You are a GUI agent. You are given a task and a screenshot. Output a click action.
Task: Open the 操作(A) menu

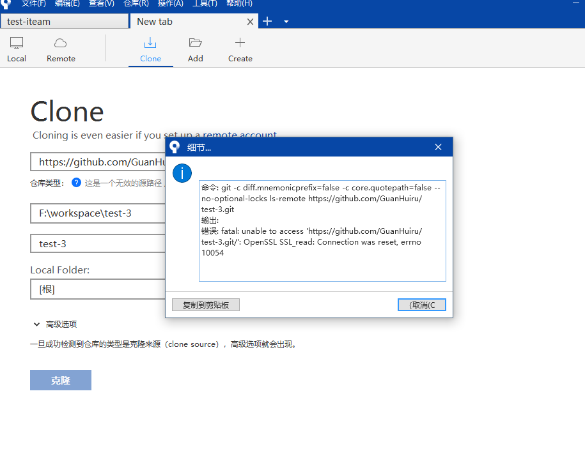(170, 4)
